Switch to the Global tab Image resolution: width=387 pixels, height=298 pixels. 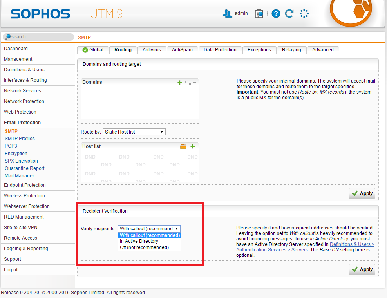coord(93,50)
